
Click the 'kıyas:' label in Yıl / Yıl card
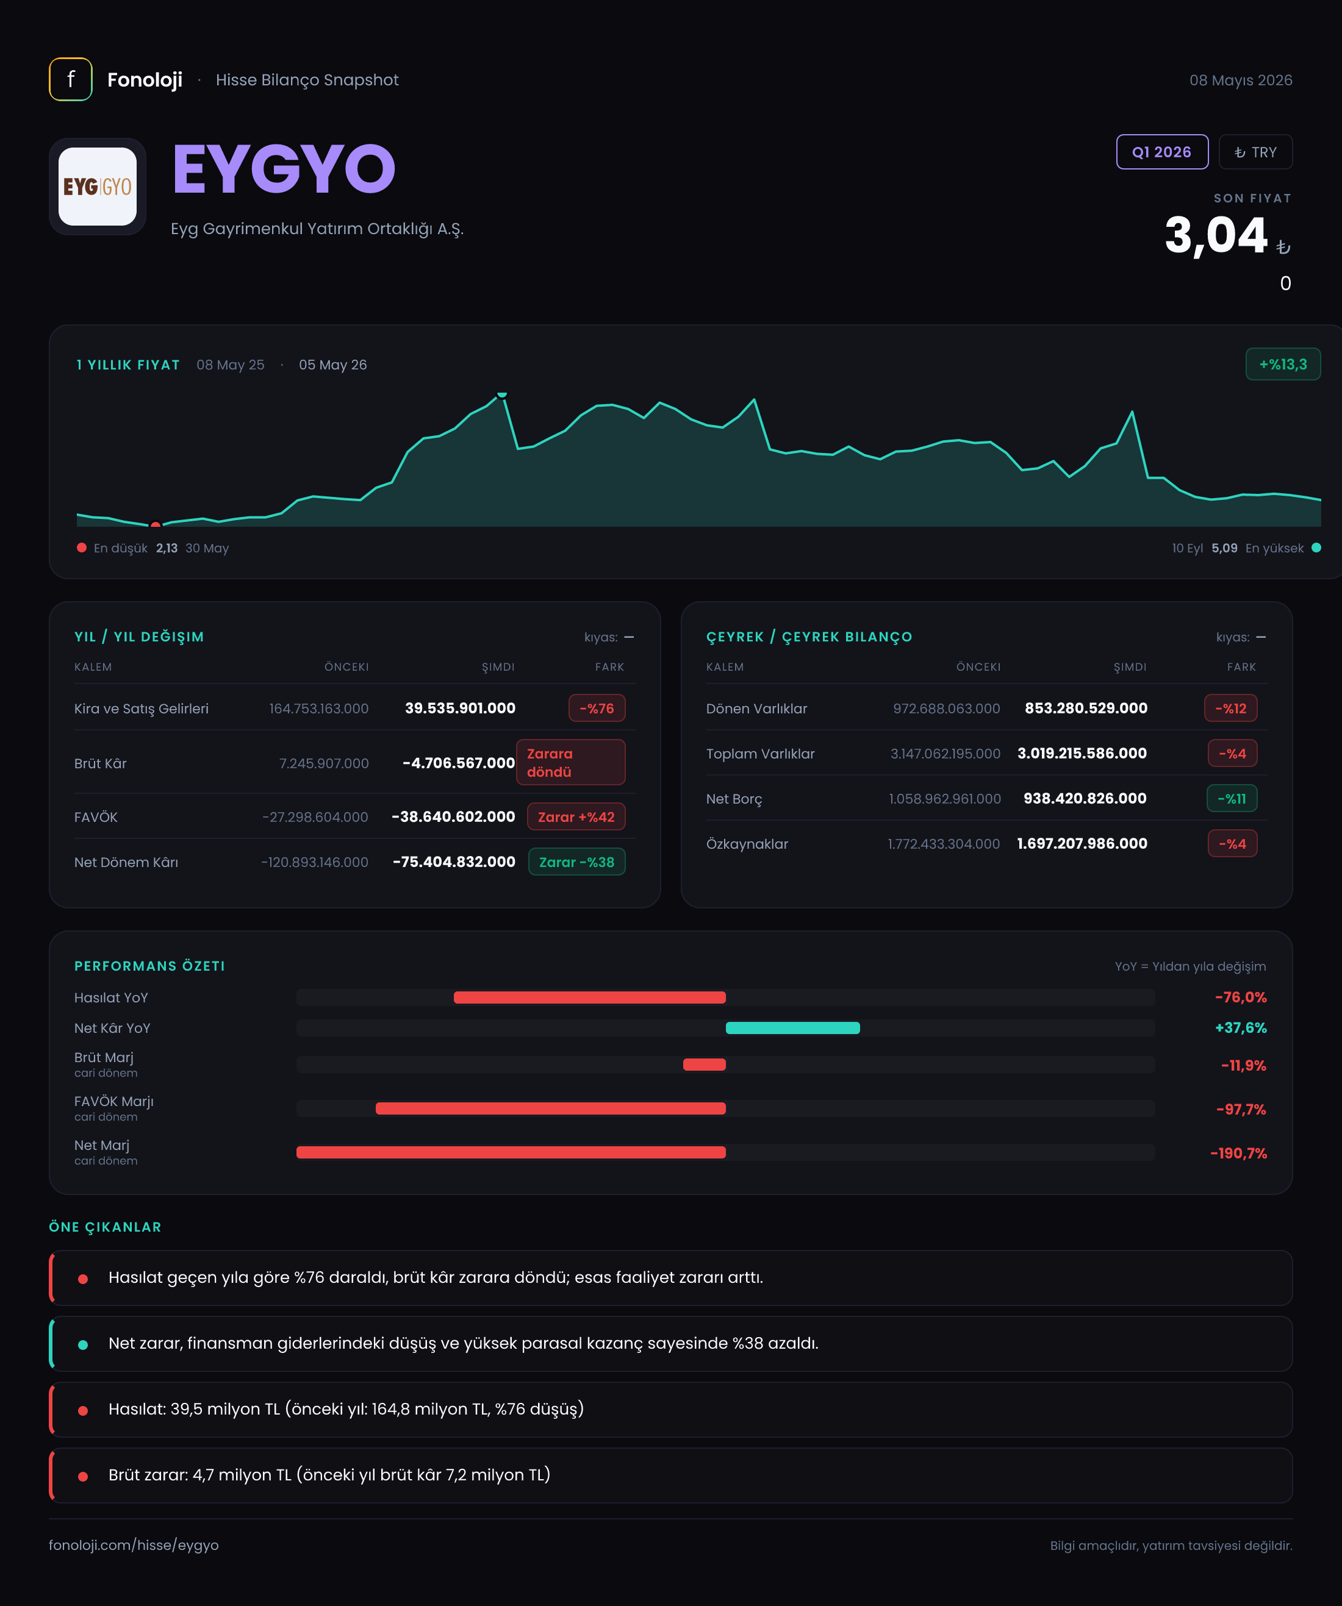point(601,637)
